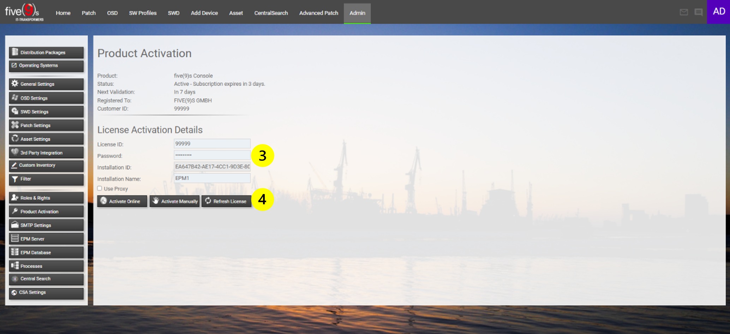
Task: Click the General Settings gear icon
Action: [x=15, y=84]
